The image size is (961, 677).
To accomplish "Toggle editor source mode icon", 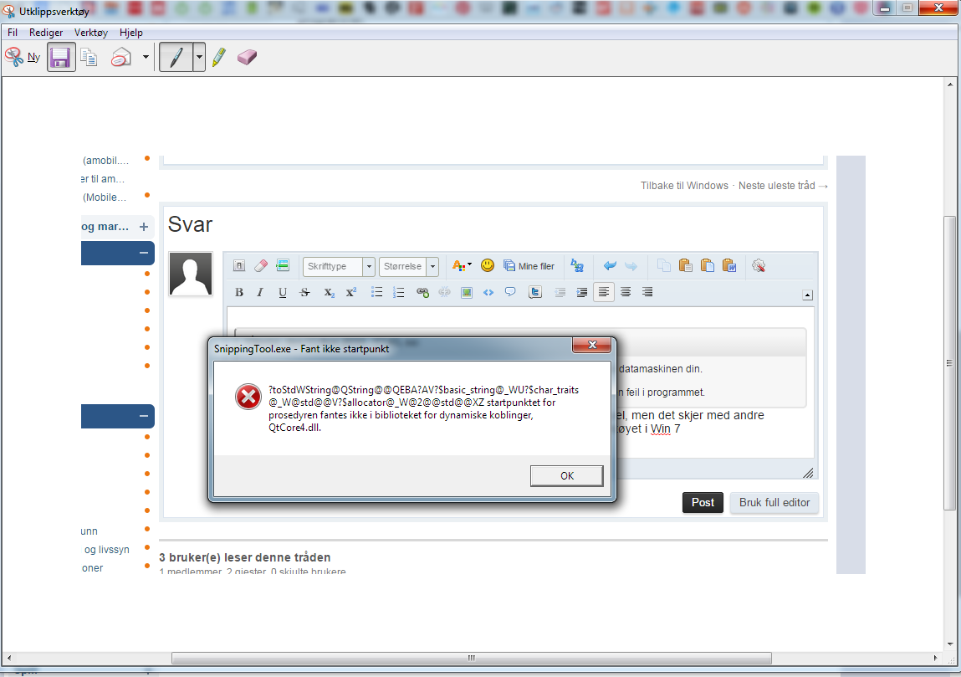I will [x=239, y=265].
